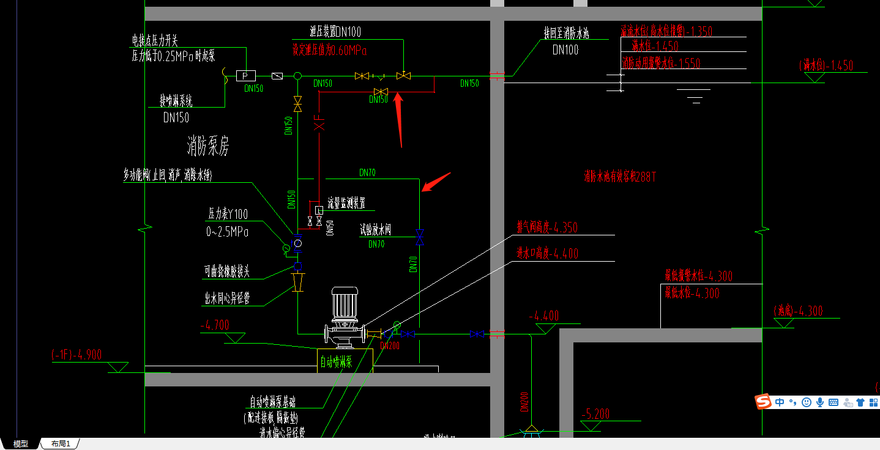This screenshot has width=880, height=450.
Task: Select the 出水同心异径管 label
Action: (227, 299)
